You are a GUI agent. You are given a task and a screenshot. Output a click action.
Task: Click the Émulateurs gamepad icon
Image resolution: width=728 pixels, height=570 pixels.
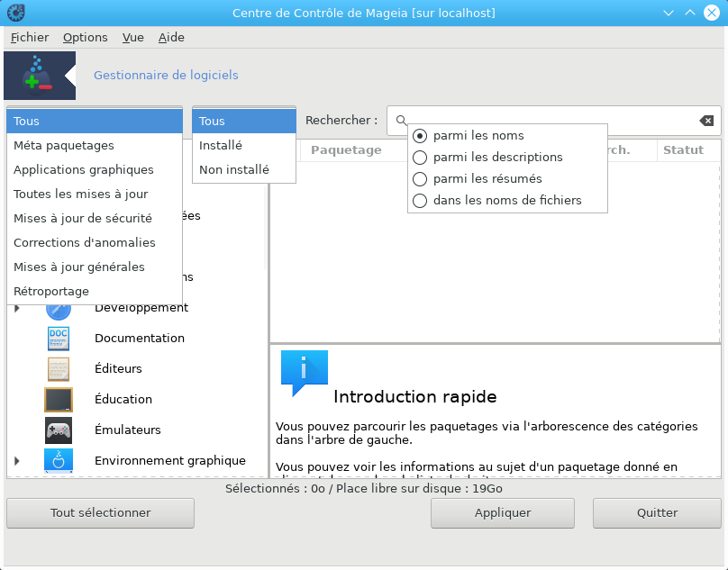coord(59,430)
